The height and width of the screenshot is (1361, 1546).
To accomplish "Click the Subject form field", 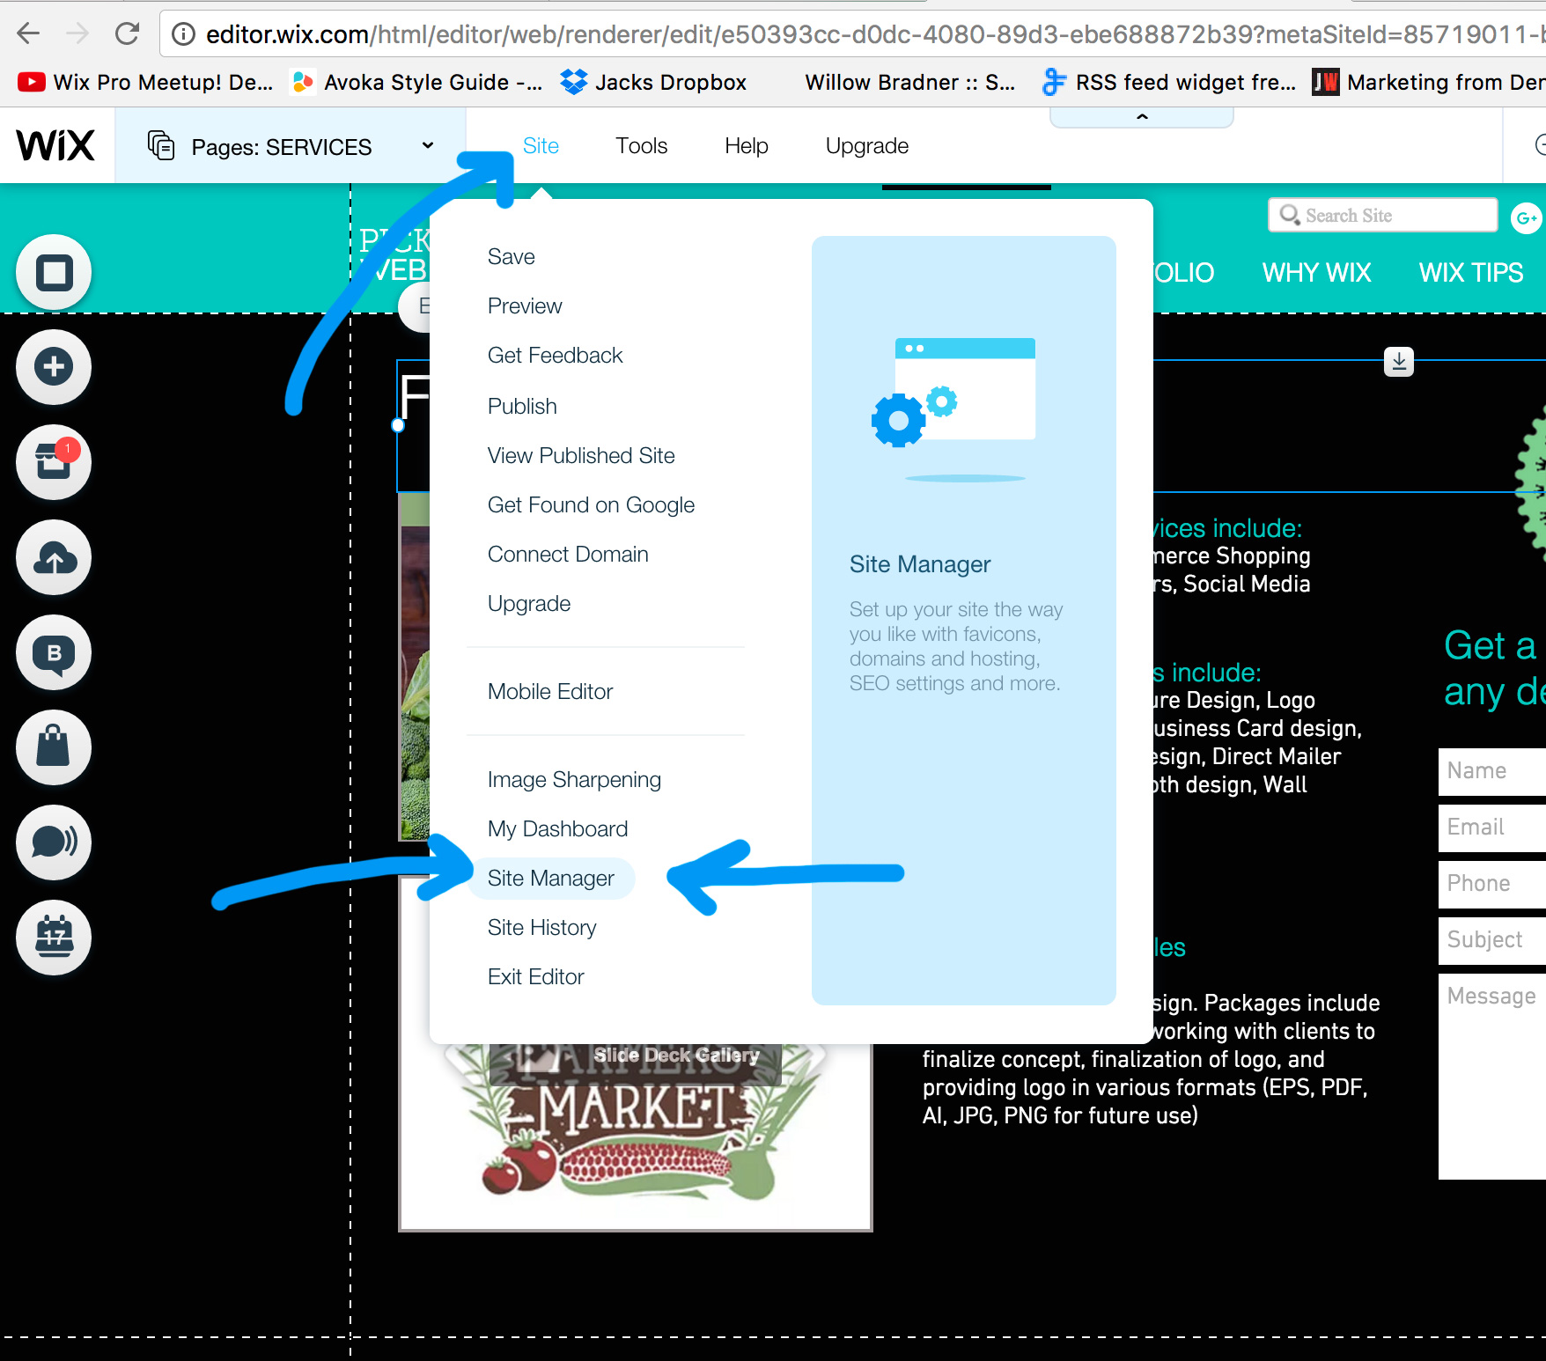I will tap(1492, 940).
